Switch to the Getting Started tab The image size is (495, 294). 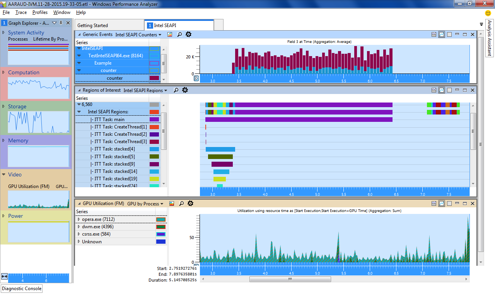(93, 26)
